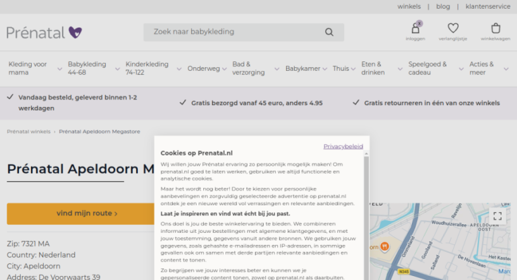The image size is (517, 280).
Task: Go to the blog link
Action: (443, 7)
